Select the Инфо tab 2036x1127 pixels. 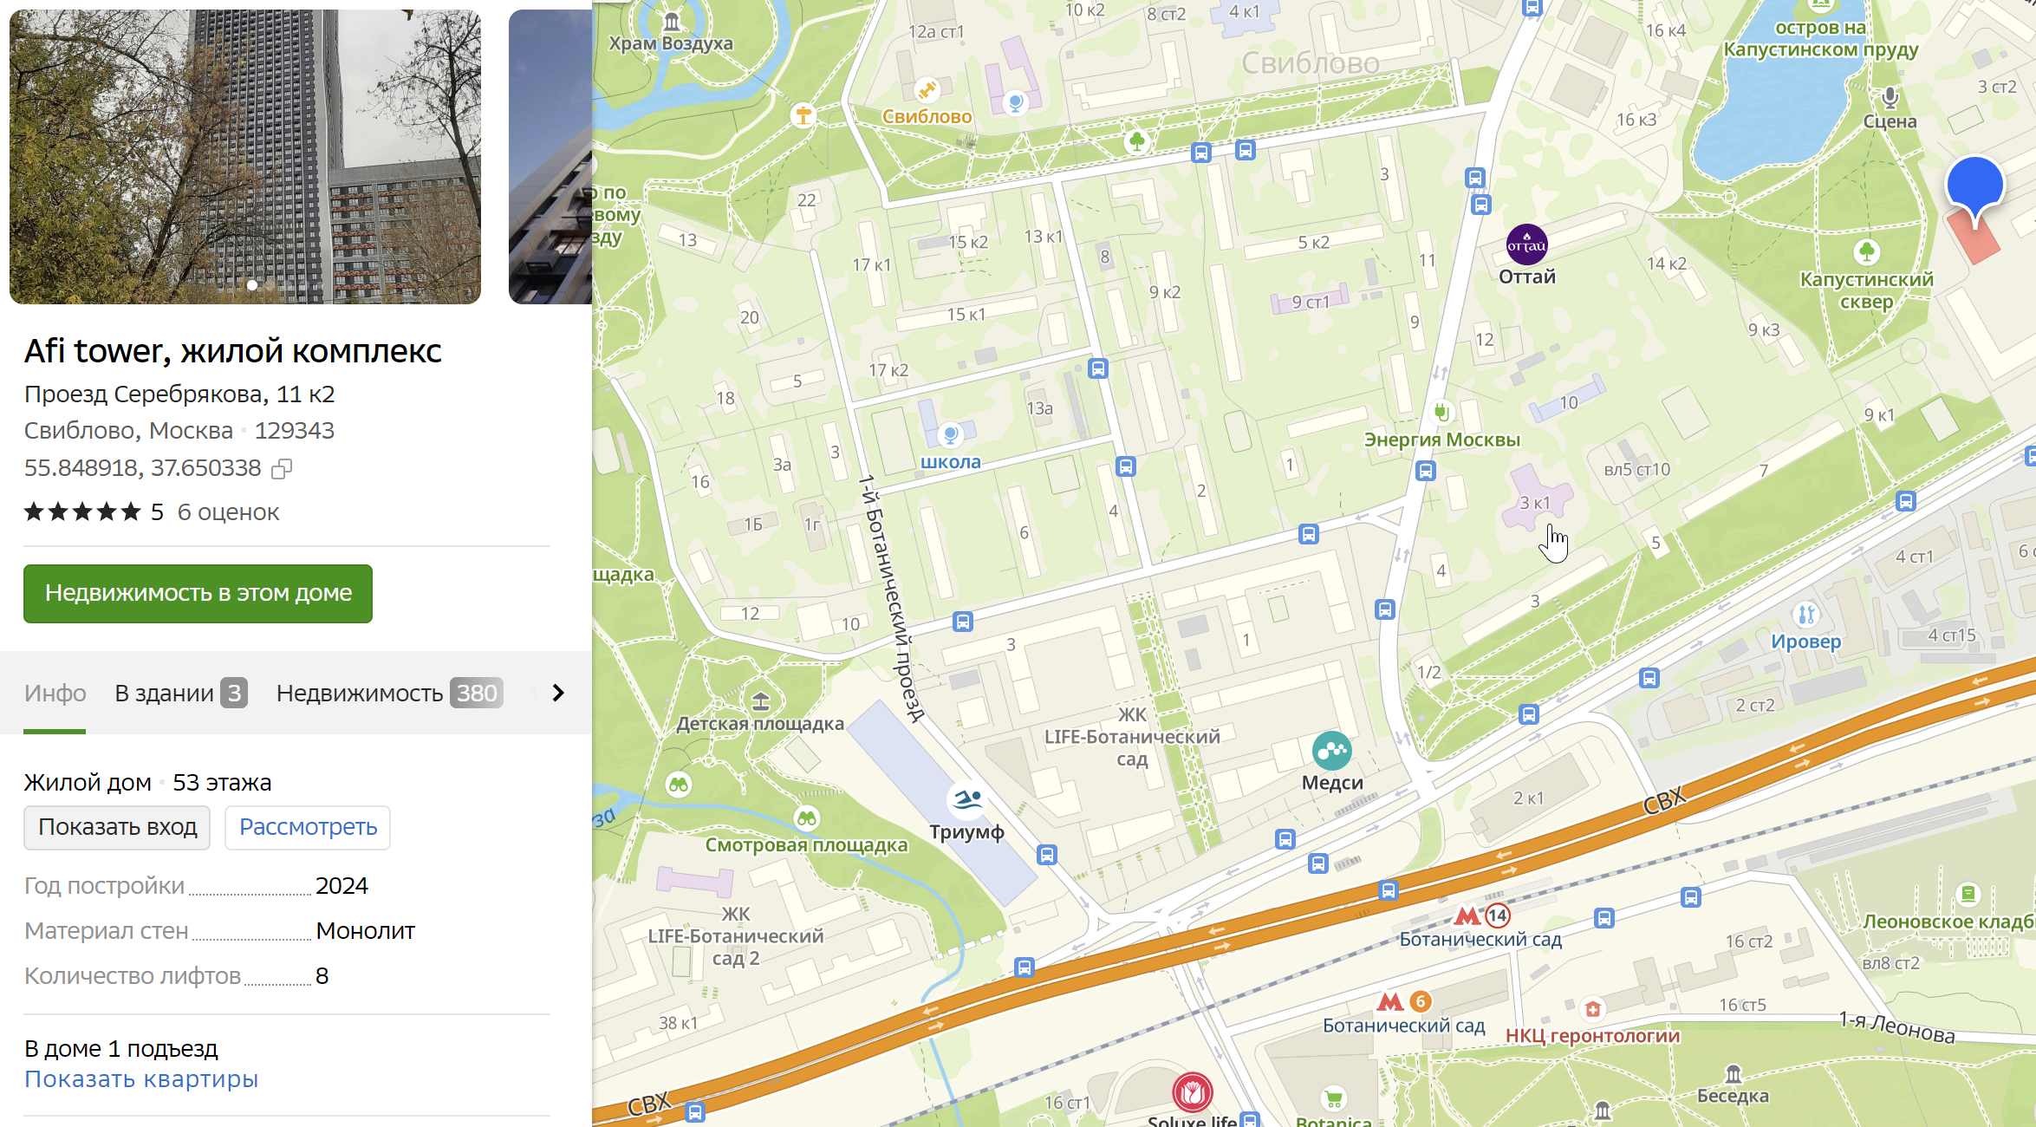[x=55, y=693]
